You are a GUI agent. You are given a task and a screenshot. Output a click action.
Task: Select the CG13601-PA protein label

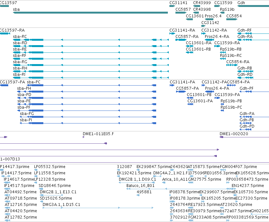[x=200, y=101]
